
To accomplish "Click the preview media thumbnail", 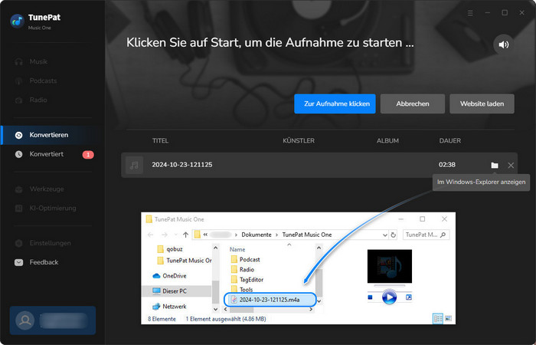I will 389,266.
